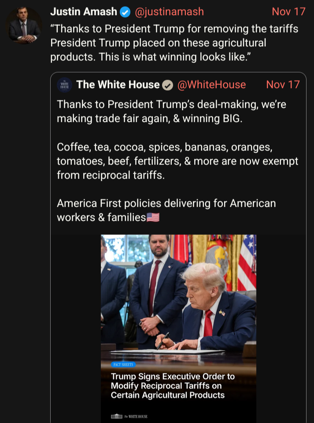This screenshot has width=314, height=423.
Task: Click the blue FACT SHEETS label
Action: (x=123, y=365)
